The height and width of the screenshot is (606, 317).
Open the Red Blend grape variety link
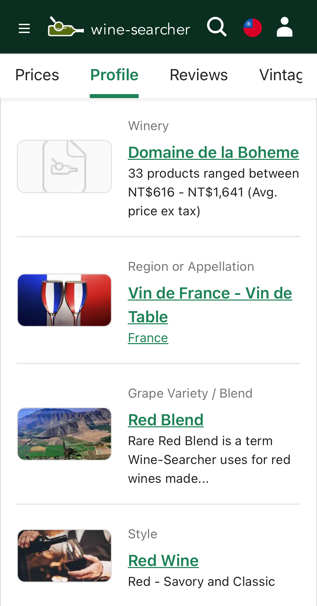[166, 420]
